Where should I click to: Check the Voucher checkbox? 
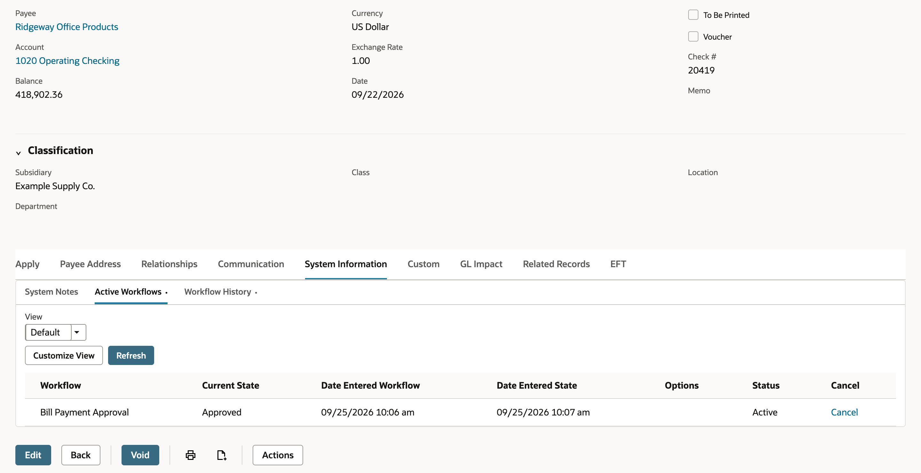(x=693, y=36)
